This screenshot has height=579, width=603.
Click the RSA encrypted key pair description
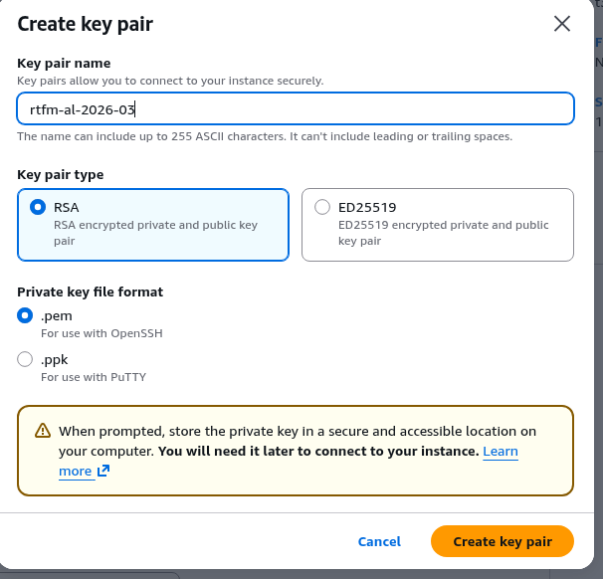click(155, 233)
